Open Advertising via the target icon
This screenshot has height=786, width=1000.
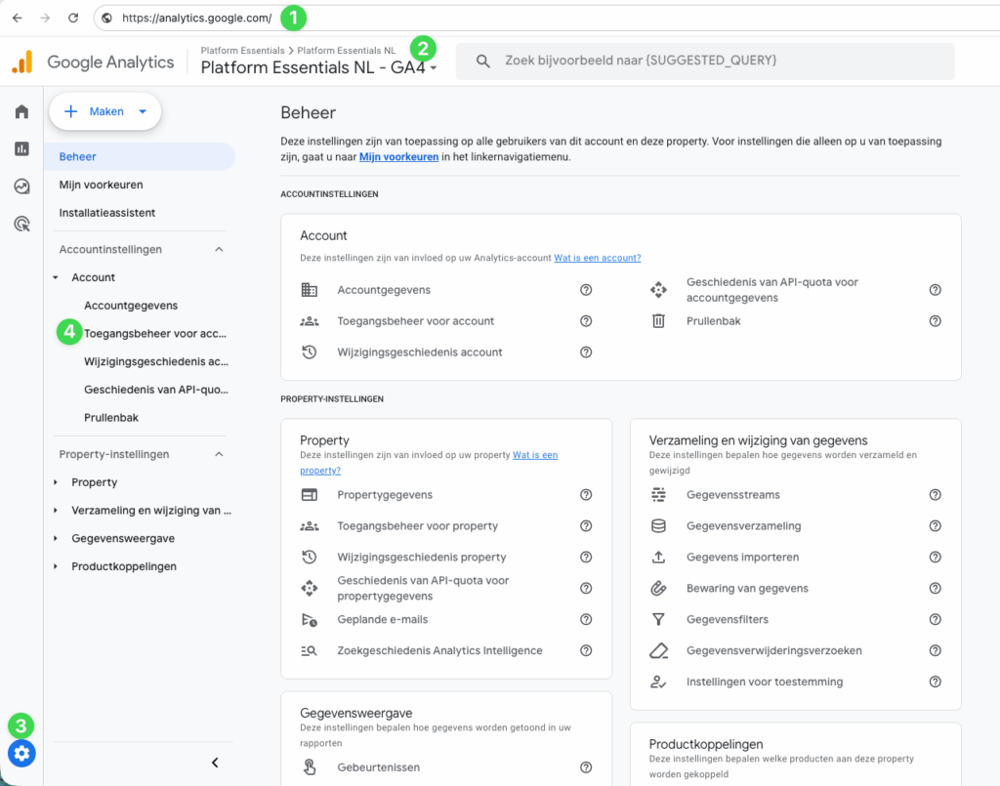[21, 224]
